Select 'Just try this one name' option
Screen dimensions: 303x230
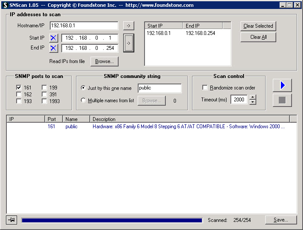click(x=83, y=88)
